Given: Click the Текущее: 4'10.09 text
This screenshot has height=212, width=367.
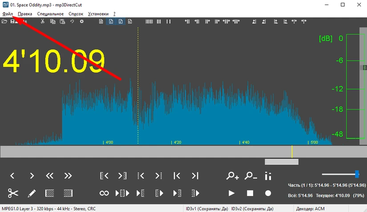Looking at the screenshot, I should tap(333, 196).
